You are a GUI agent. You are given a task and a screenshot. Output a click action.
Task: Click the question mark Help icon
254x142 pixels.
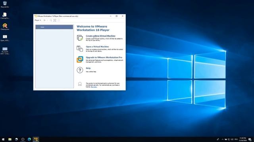80,70
